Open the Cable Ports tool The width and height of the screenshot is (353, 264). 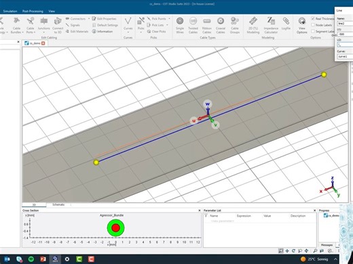[x=31, y=25]
